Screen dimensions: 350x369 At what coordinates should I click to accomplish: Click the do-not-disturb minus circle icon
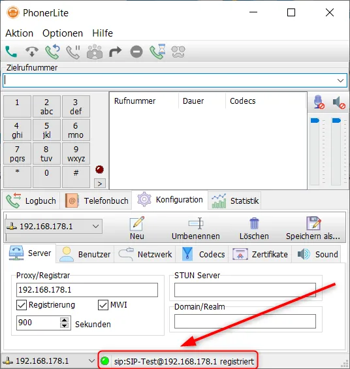136,52
